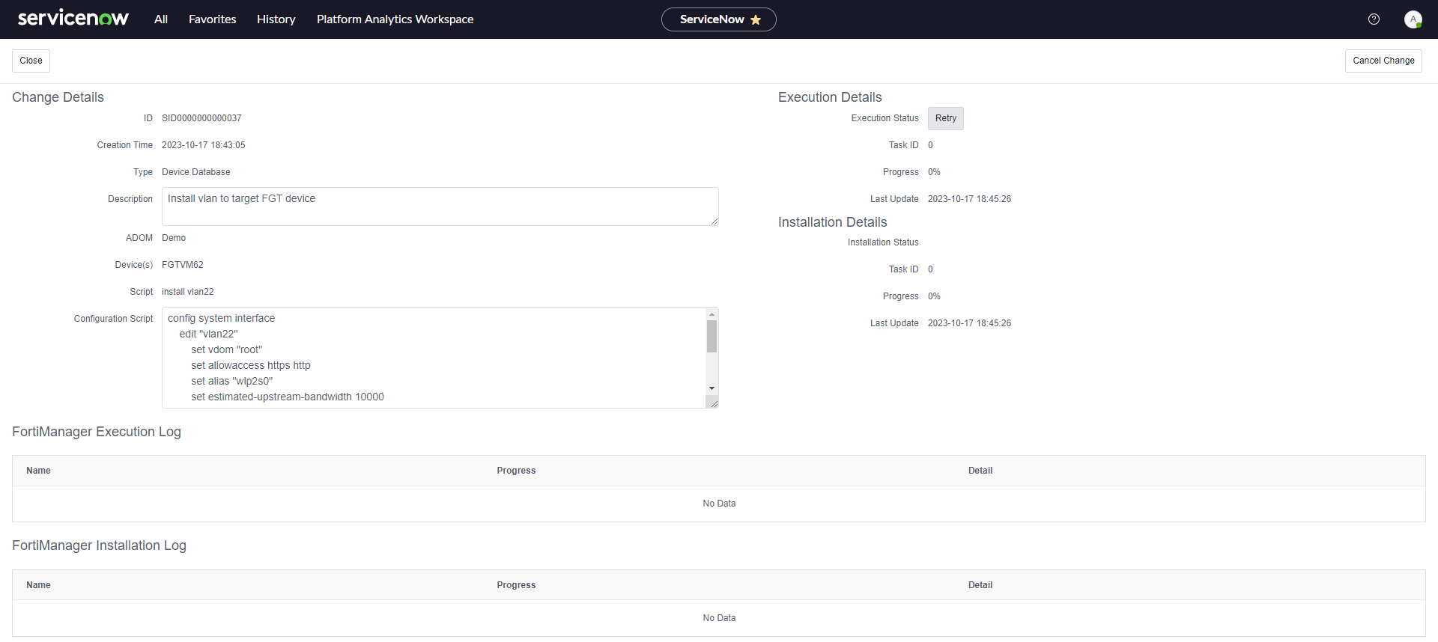1438x642 pixels.
Task: Click the ID value SID0000000000037
Action: [201, 118]
